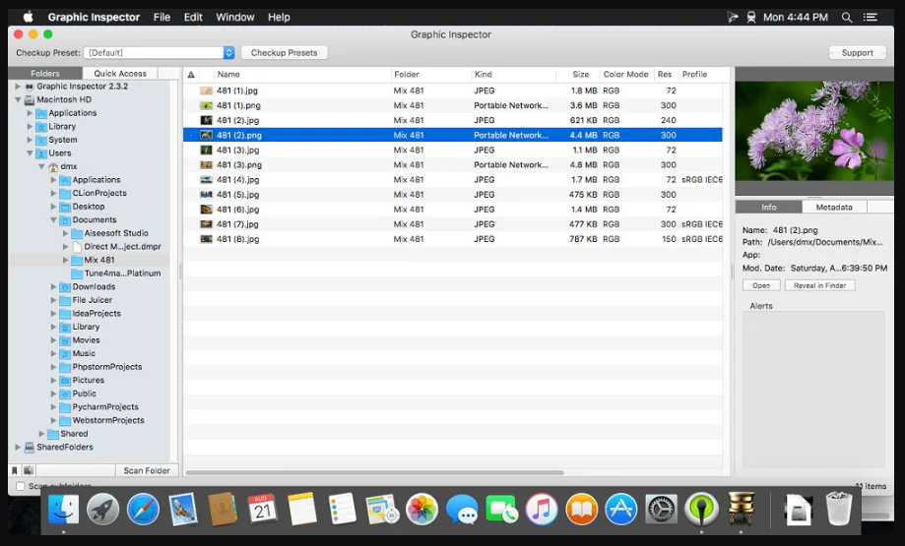
Task: Click the Checkup Presets button
Action: click(x=284, y=52)
